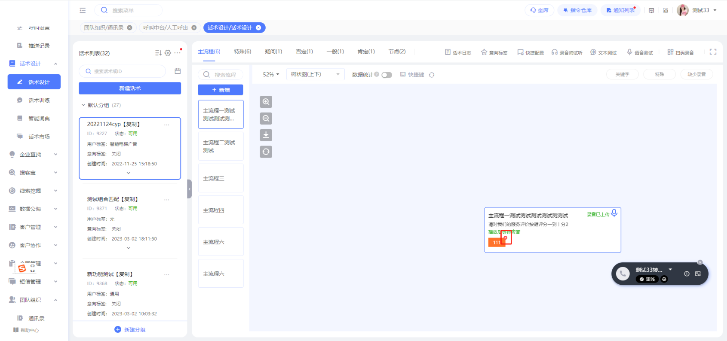This screenshot has height=341, width=727.
Task: Toggle the 缺少录音 filter pill
Action: 696,74
